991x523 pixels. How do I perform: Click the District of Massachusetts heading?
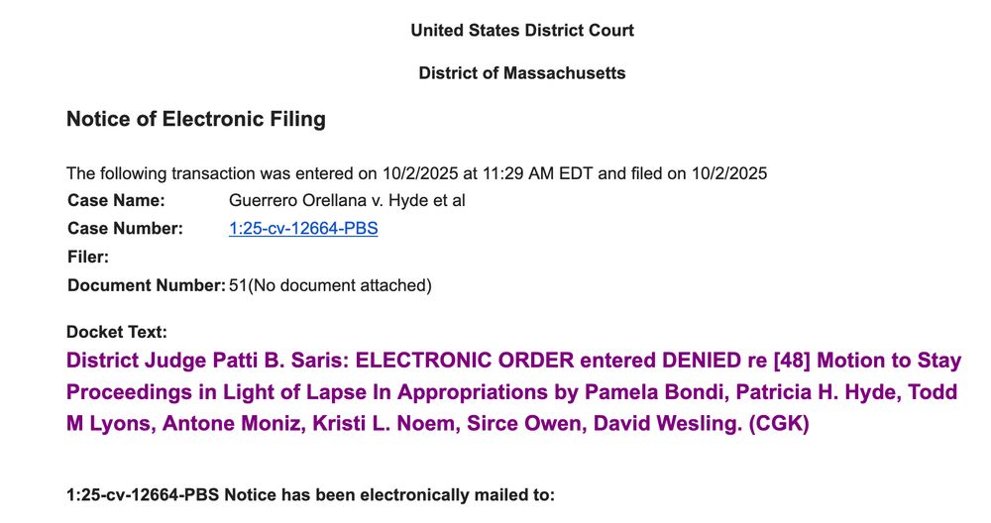(522, 73)
